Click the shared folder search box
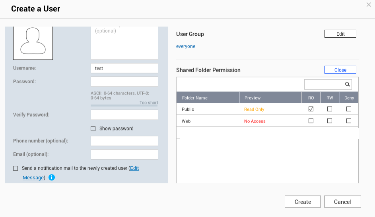Image resolution: width=375 pixels, height=217 pixels. point(328,84)
